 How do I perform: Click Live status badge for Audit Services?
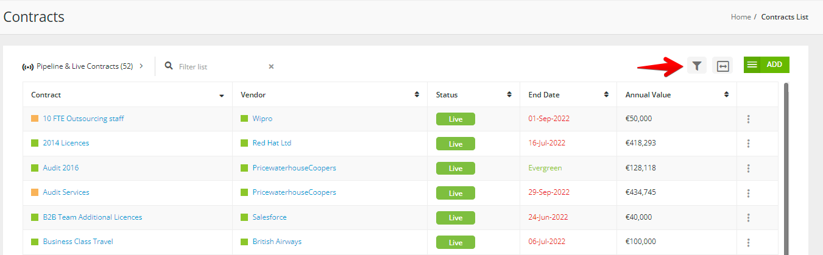click(456, 193)
